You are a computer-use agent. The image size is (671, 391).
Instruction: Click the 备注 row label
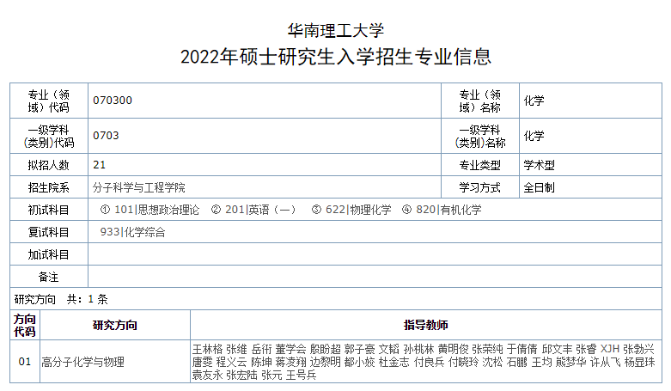coord(48,277)
